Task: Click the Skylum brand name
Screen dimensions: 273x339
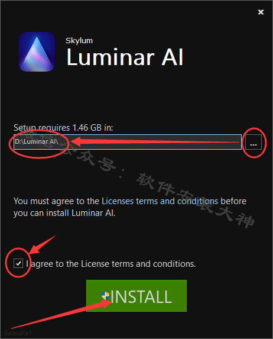Action: (79, 41)
